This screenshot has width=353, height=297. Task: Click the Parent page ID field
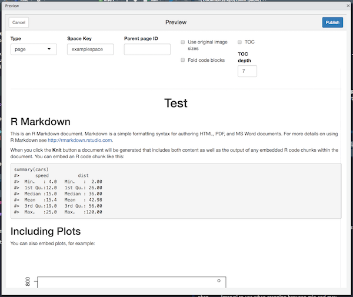[147, 49]
